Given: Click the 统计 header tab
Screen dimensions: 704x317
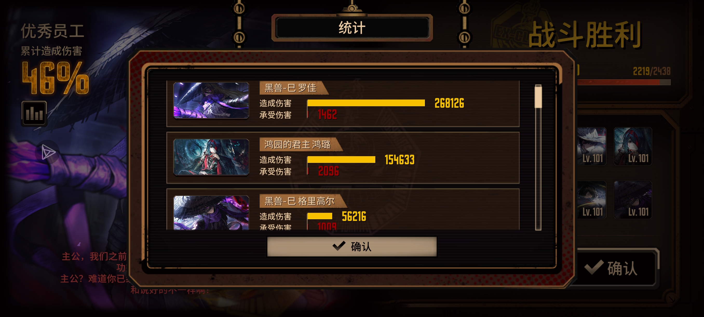Looking at the screenshot, I should point(352,28).
